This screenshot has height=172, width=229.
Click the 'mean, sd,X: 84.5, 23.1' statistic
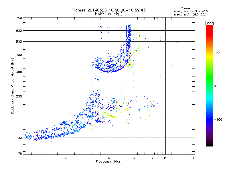(190, 14)
